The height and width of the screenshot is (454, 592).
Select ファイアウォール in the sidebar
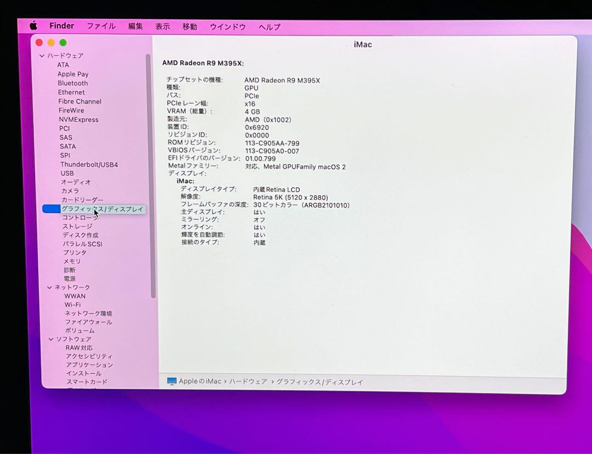[x=89, y=322]
